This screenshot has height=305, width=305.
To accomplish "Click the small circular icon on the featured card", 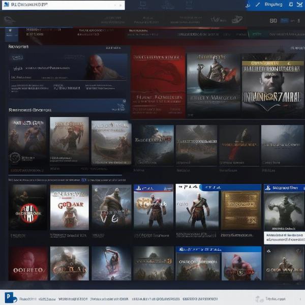I will (124, 101).
